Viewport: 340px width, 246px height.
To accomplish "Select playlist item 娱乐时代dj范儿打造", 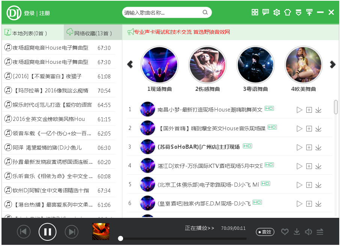I will click(x=59, y=104).
